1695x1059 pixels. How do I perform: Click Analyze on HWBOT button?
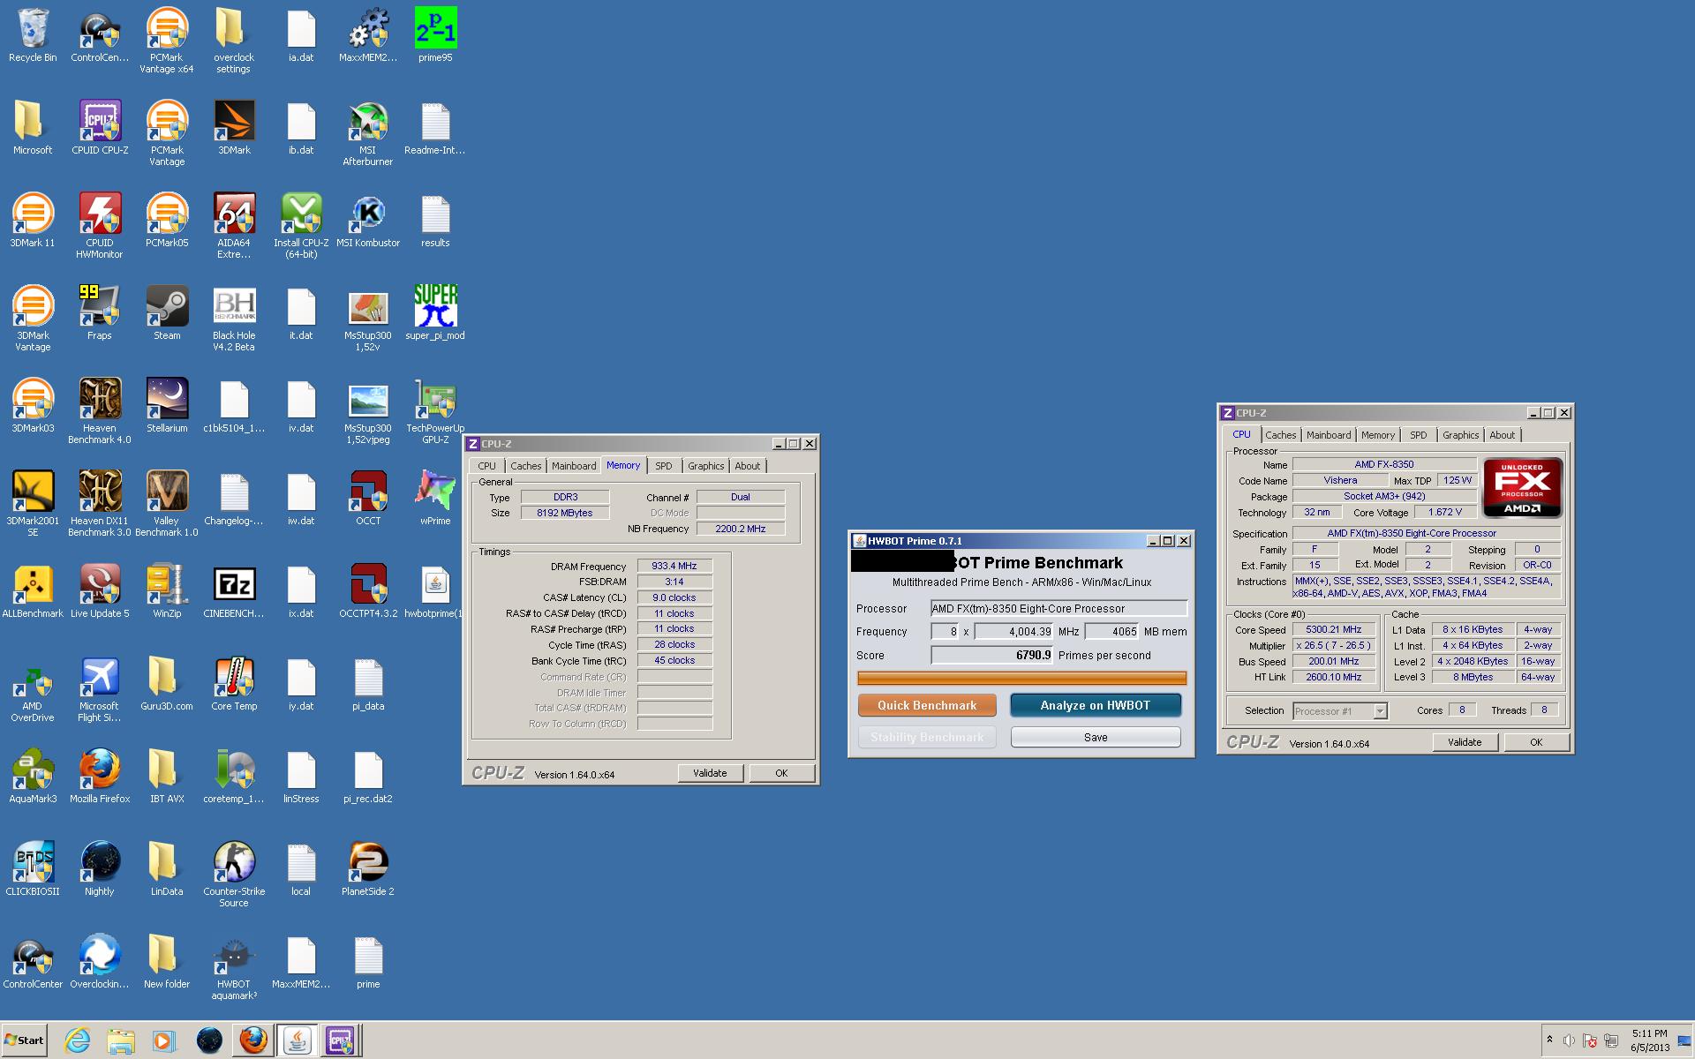(x=1096, y=705)
